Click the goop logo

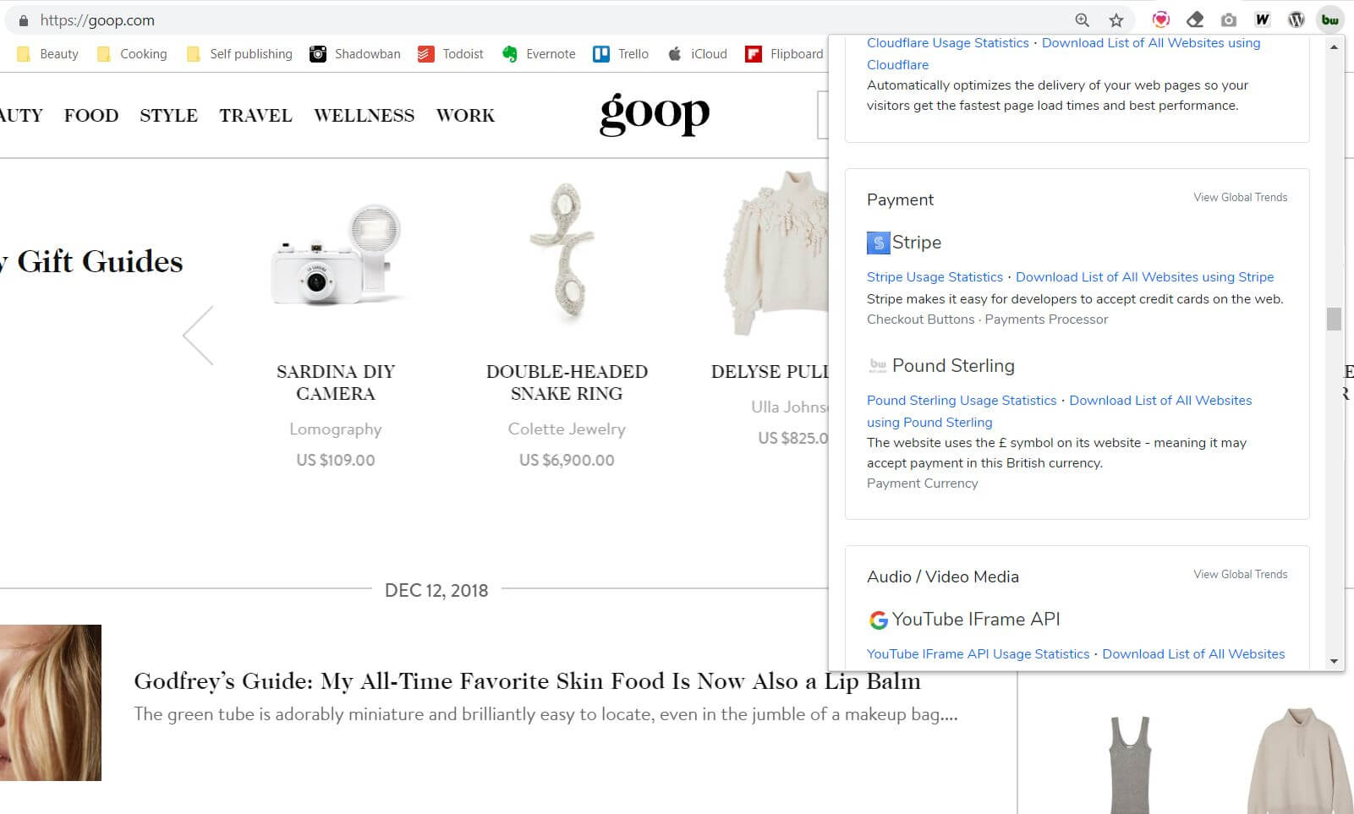(655, 114)
